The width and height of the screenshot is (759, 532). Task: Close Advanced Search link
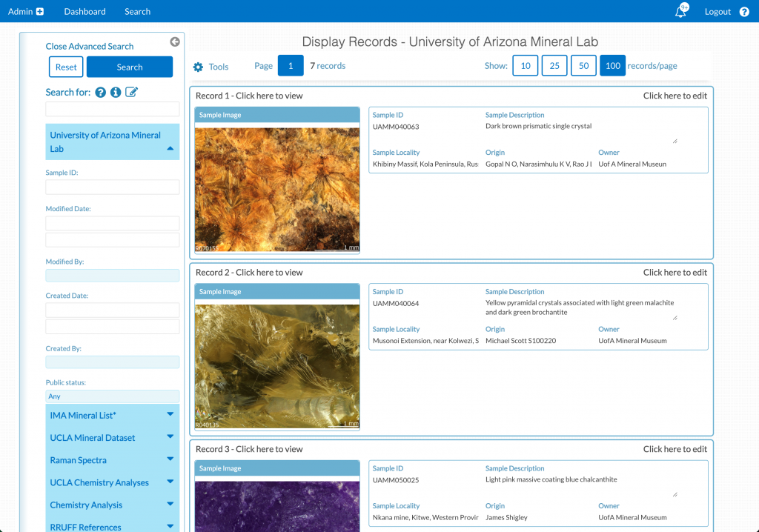pyautogui.click(x=90, y=47)
